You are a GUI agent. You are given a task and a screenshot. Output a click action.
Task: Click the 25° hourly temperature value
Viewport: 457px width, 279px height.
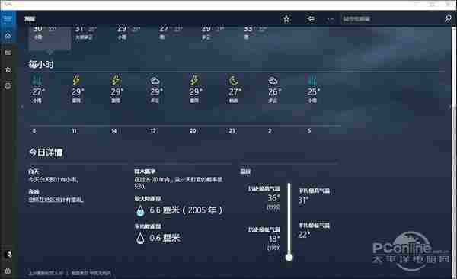pyautogui.click(x=314, y=92)
